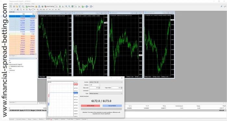Click the Comment input field
The image size is (227, 121).
(106, 90)
